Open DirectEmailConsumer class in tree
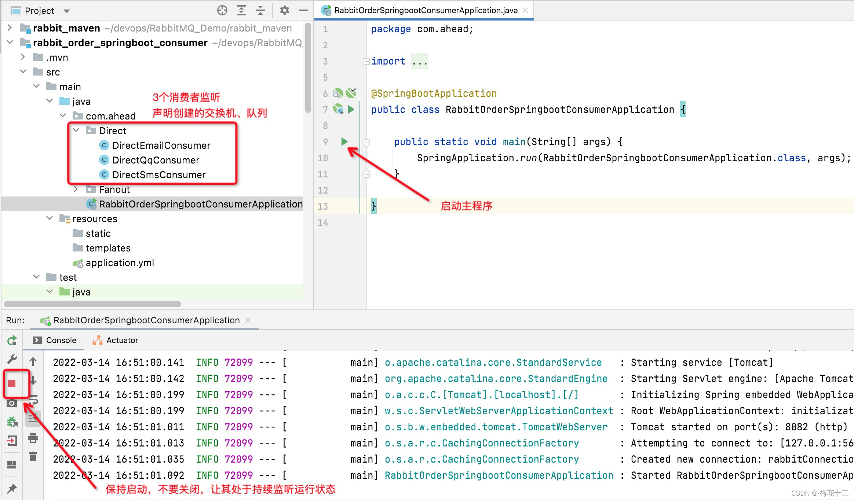Screen dimensions: 854x500 (x=161, y=146)
